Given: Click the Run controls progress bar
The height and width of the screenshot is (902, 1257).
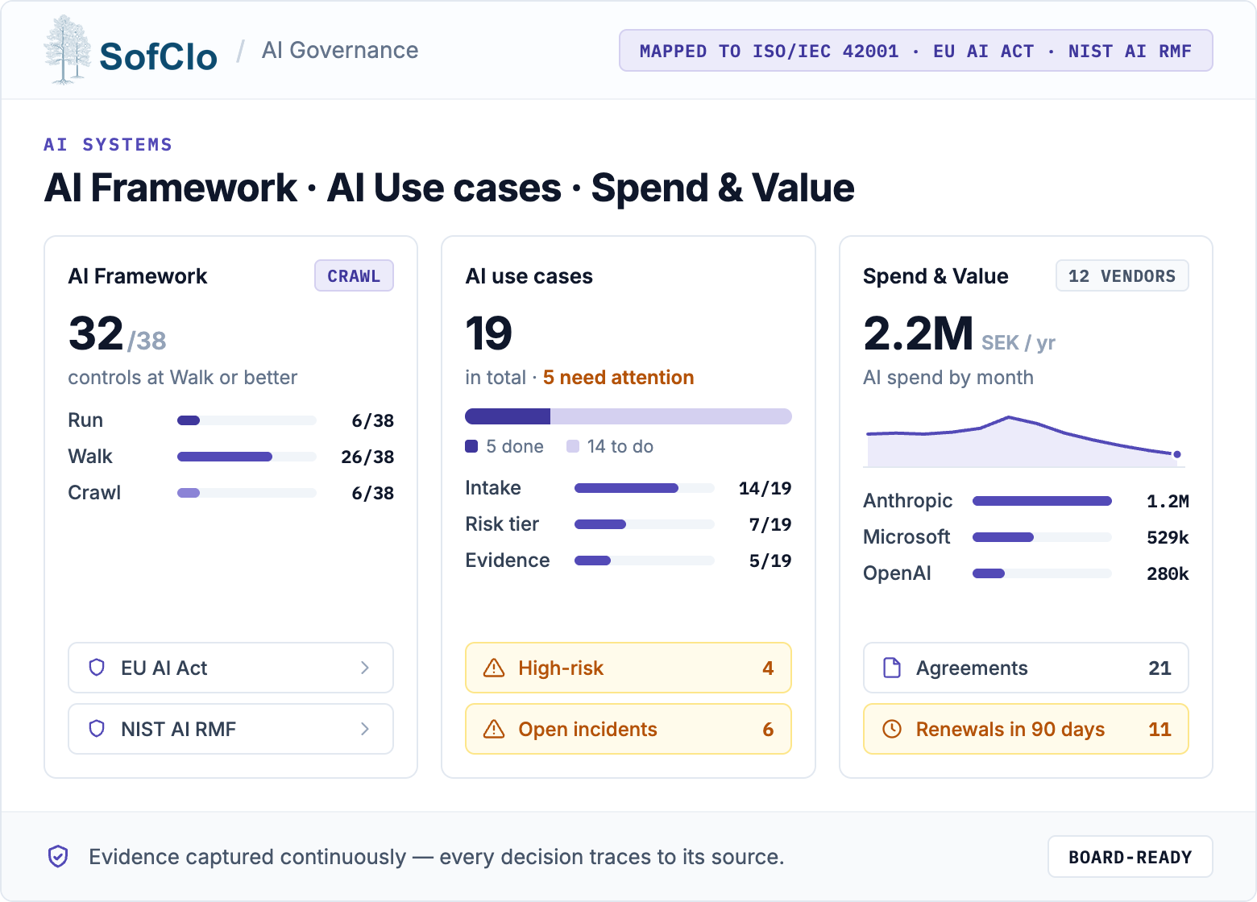Looking at the screenshot, I should 247,420.
